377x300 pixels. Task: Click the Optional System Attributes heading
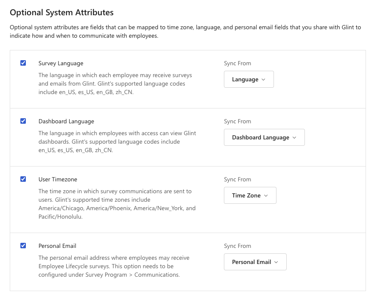61,12
